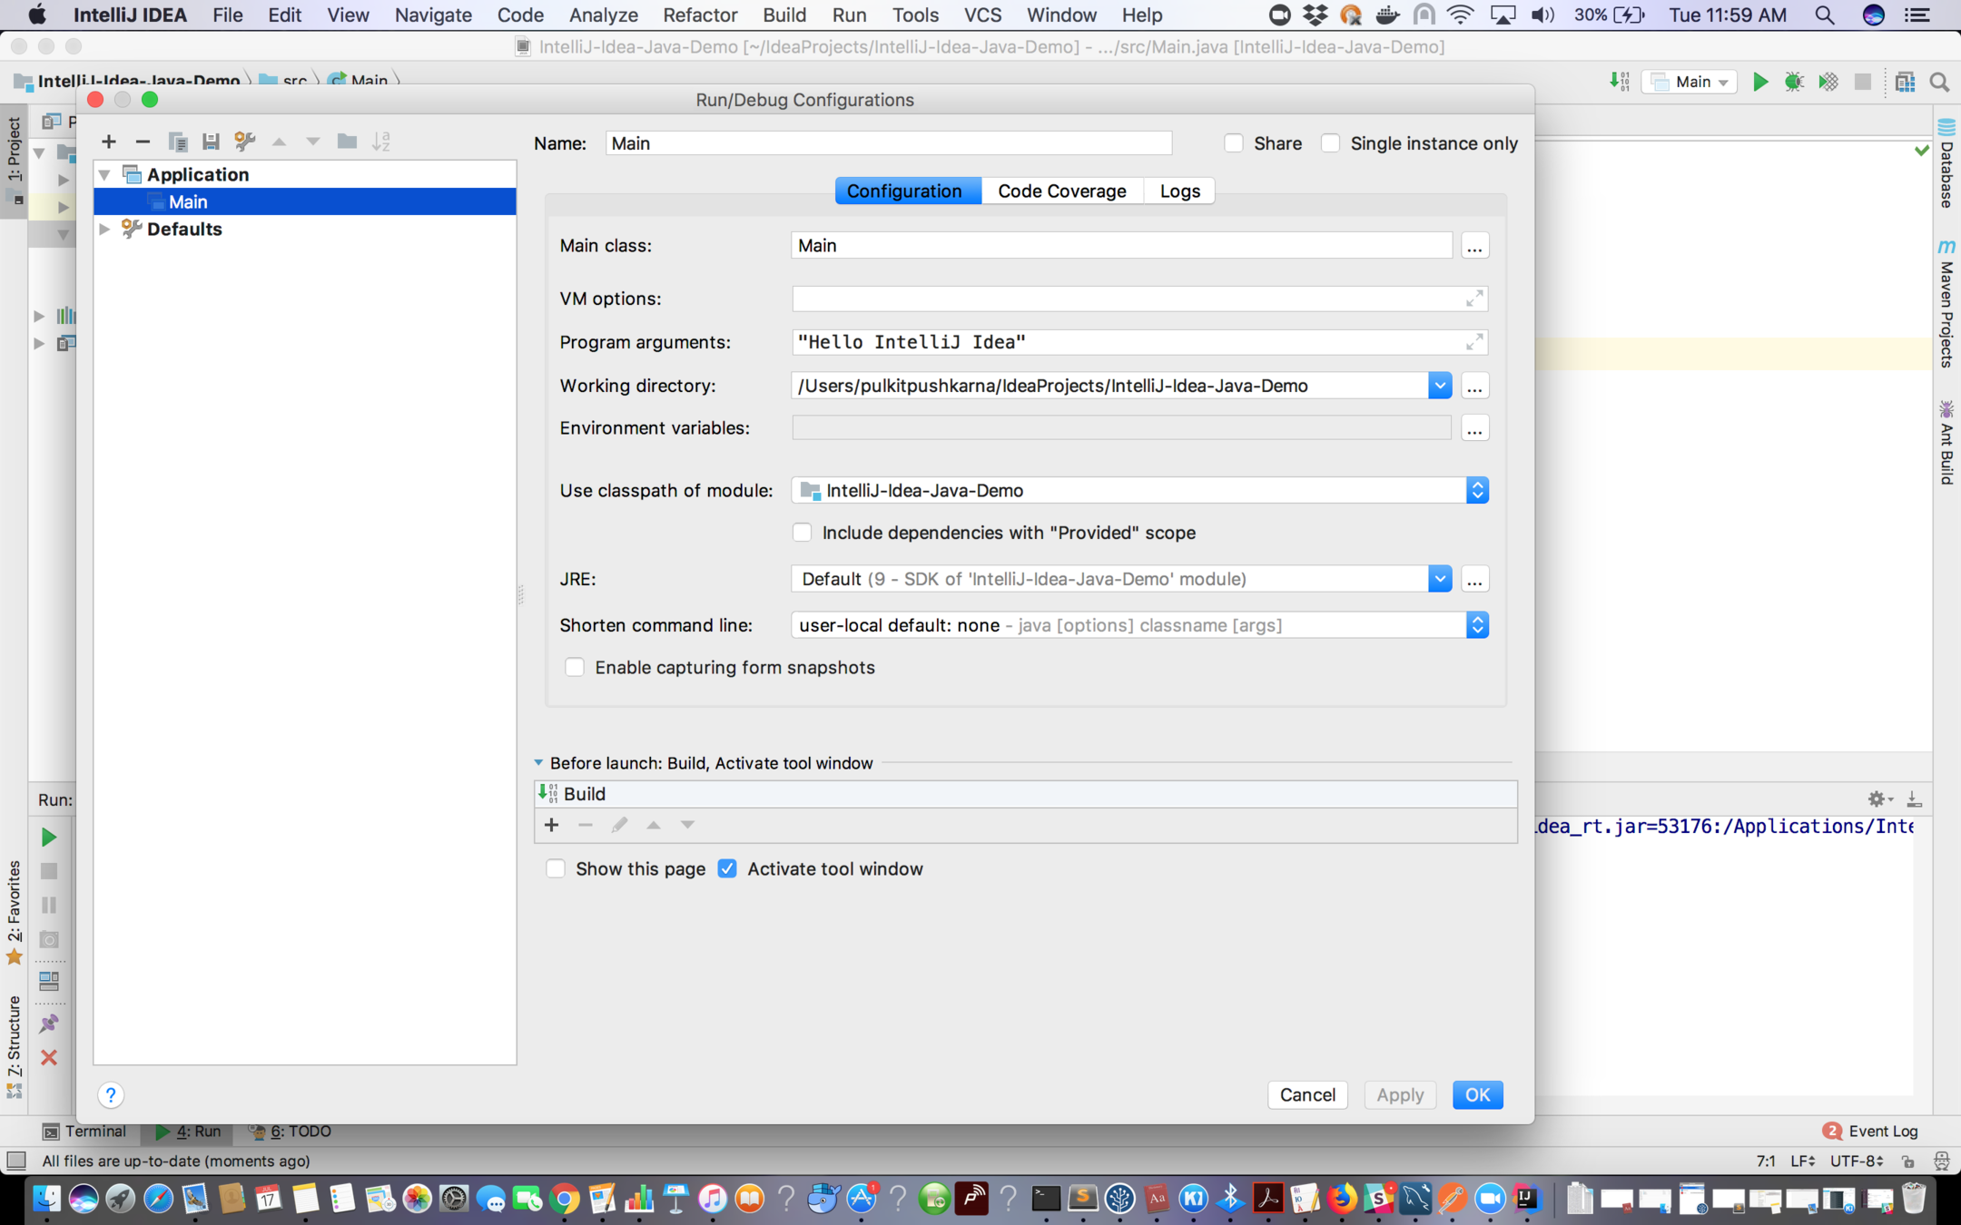Open the VCS menu
Viewport: 1961px width, 1225px height.
[x=982, y=15]
